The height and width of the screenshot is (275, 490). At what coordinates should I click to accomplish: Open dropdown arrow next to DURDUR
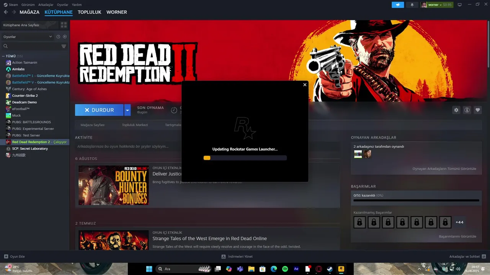click(127, 110)
